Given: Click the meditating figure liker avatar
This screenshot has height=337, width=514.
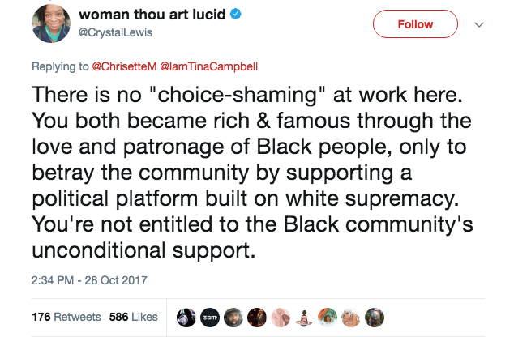Looking at the screenshot, I should coord(302,316).
